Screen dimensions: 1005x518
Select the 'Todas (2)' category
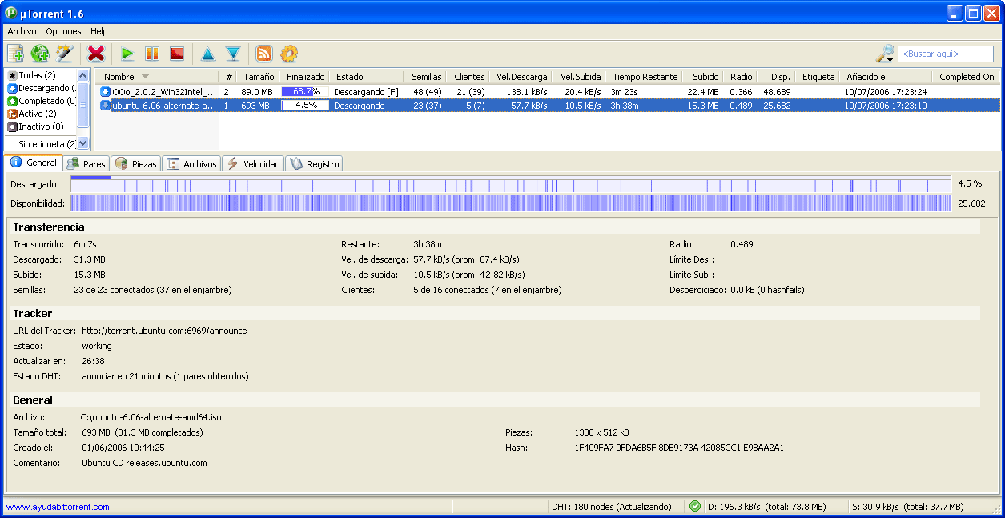pyautogui.click(x=37, y=75)
